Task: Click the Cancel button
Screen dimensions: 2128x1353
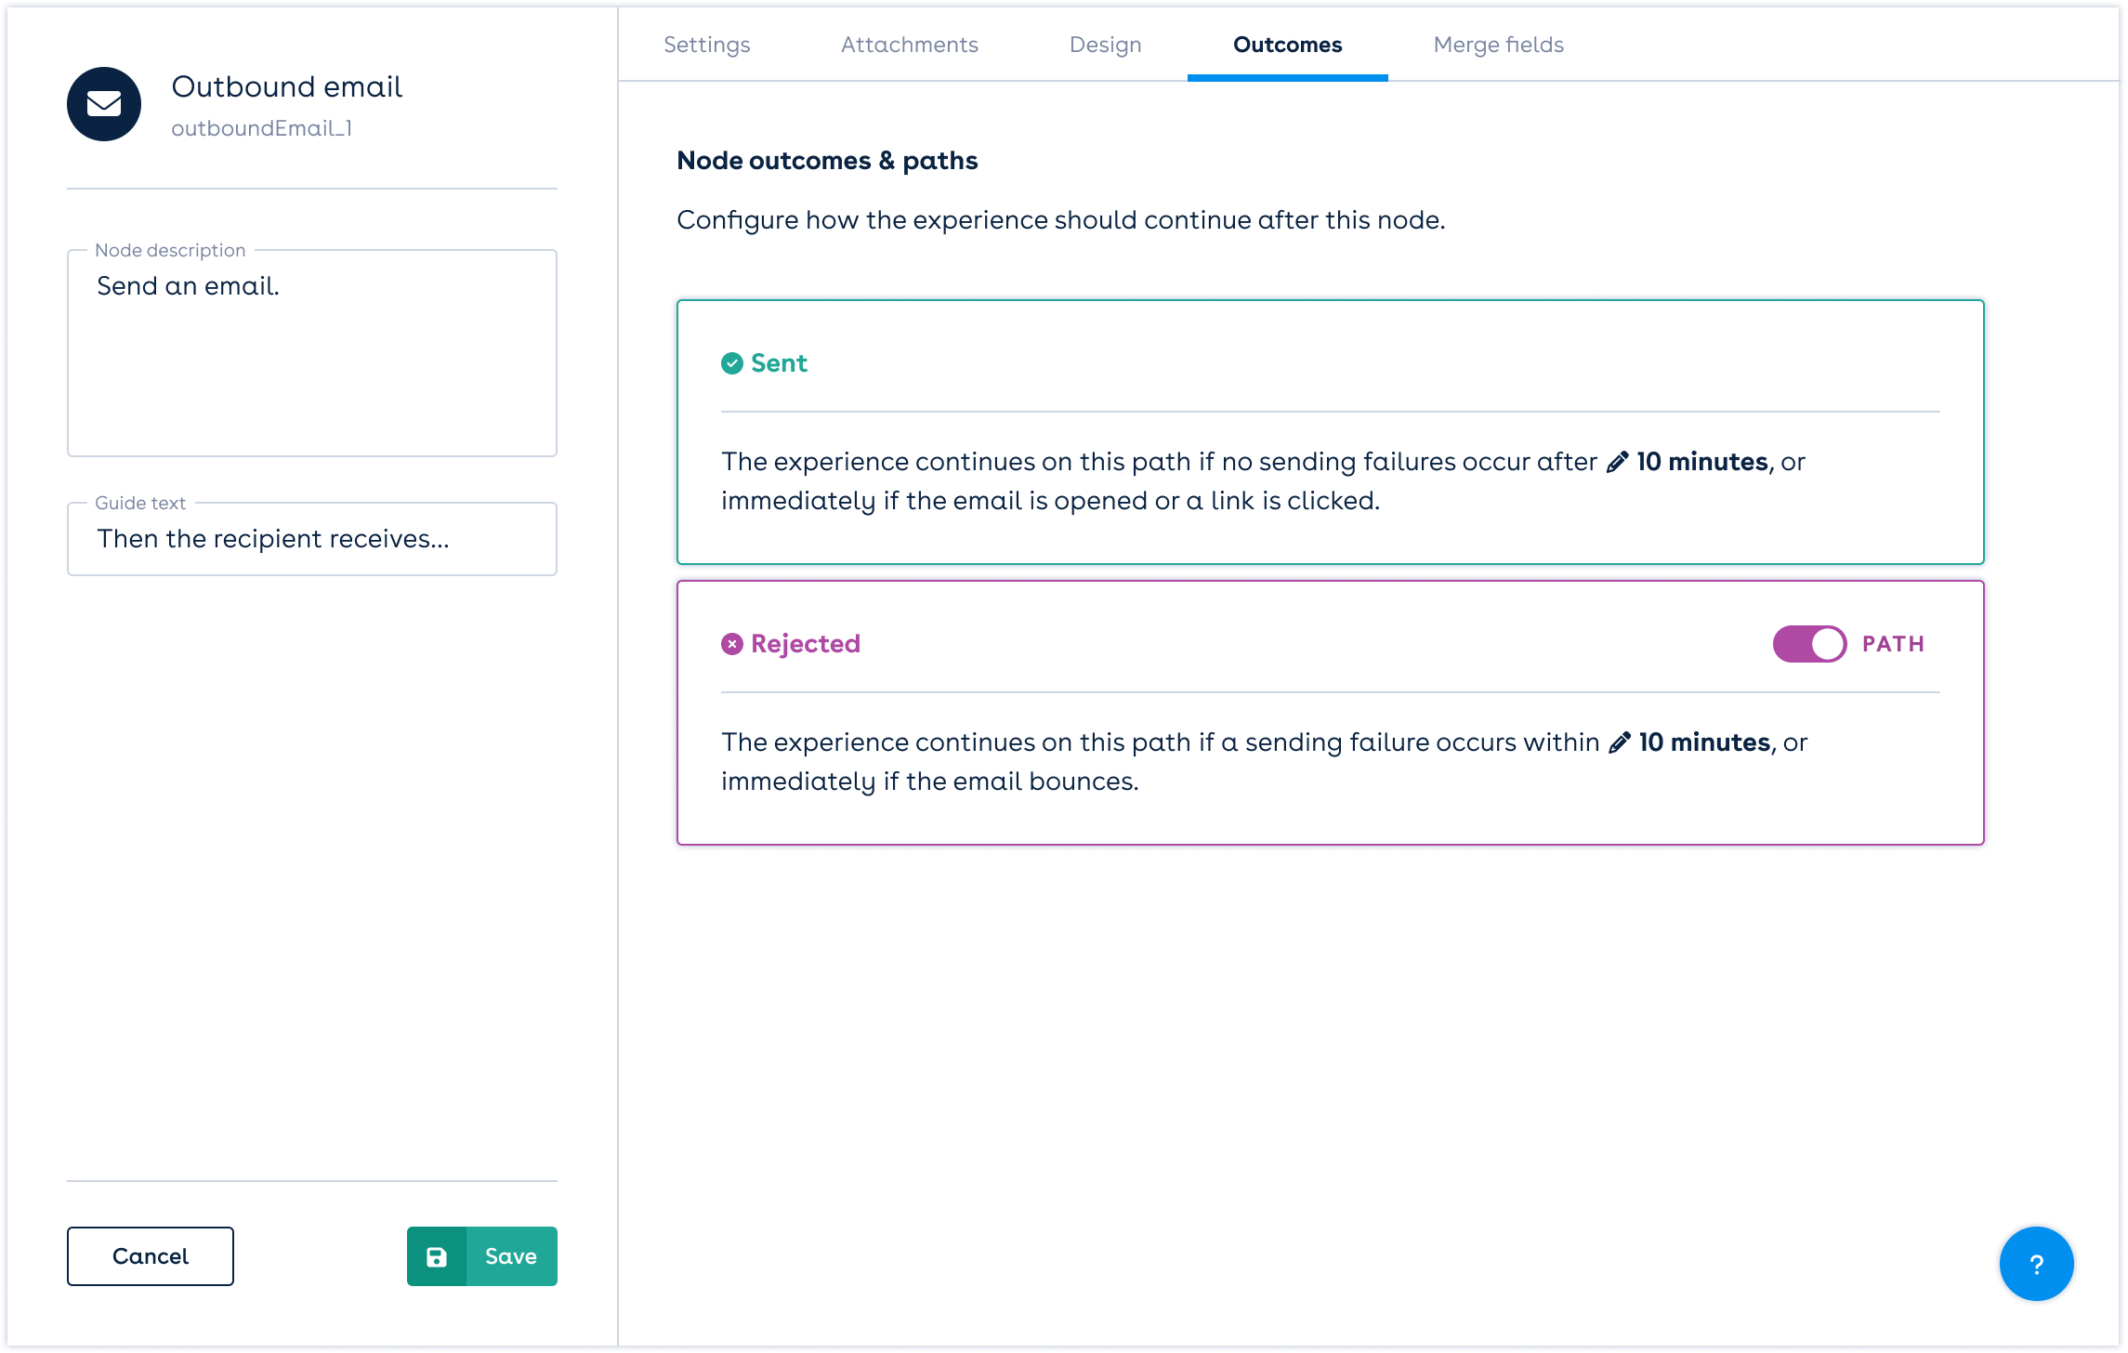Action: [x=151, y=1256]
